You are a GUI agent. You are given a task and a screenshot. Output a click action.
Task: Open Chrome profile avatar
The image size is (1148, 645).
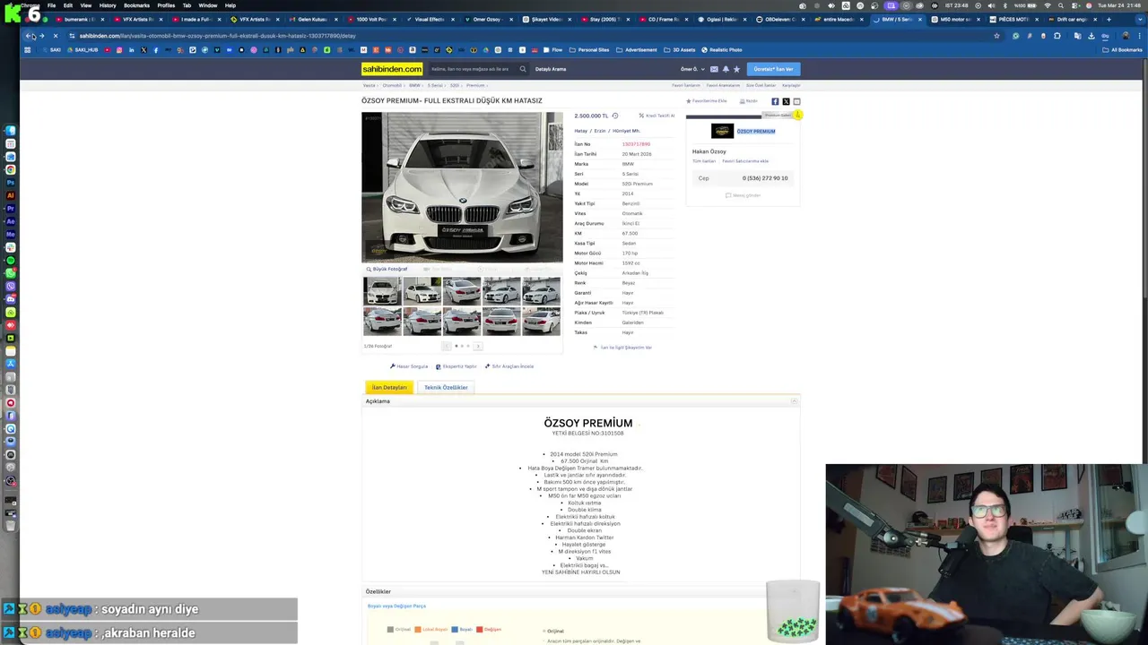click(x=1126, y=36)
